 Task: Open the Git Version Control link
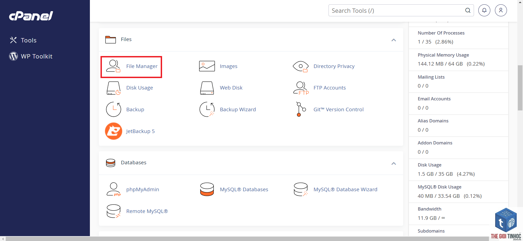(x=339, y=109)
